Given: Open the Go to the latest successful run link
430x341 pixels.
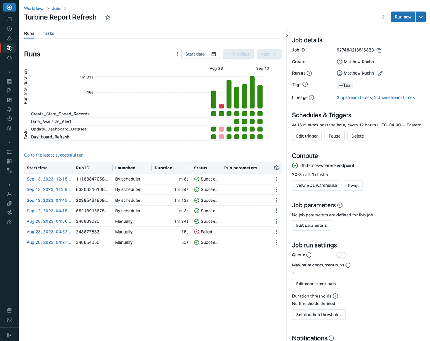Looking at the screenshot, I should pyautogui.click(x=54, y=155).
